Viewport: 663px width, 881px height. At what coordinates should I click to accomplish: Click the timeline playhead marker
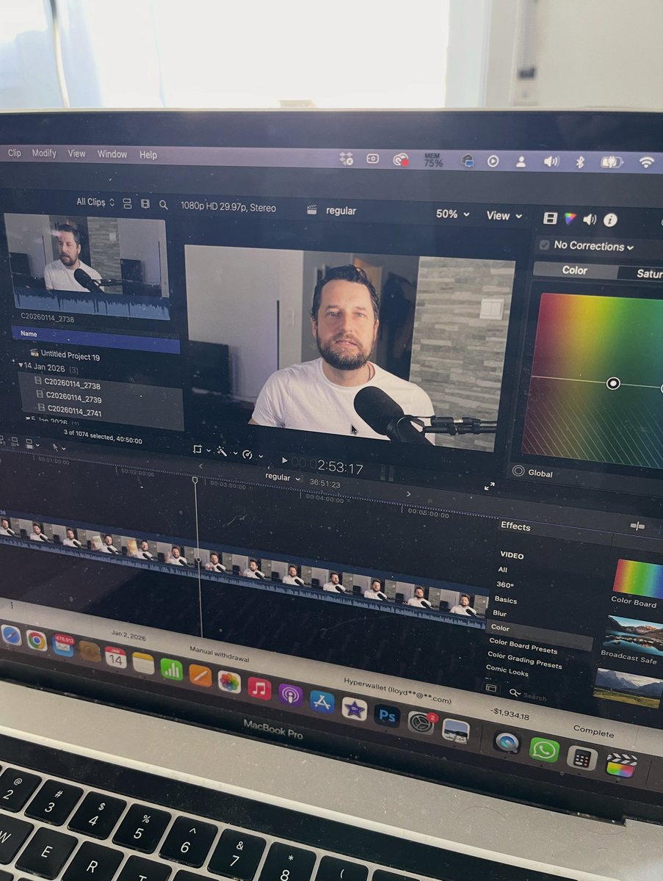(195, 480)
